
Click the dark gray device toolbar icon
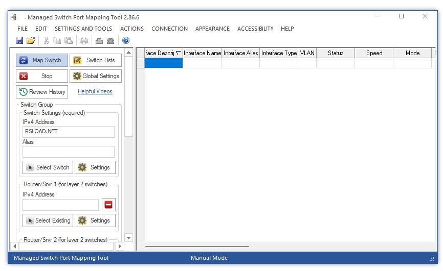110,41
